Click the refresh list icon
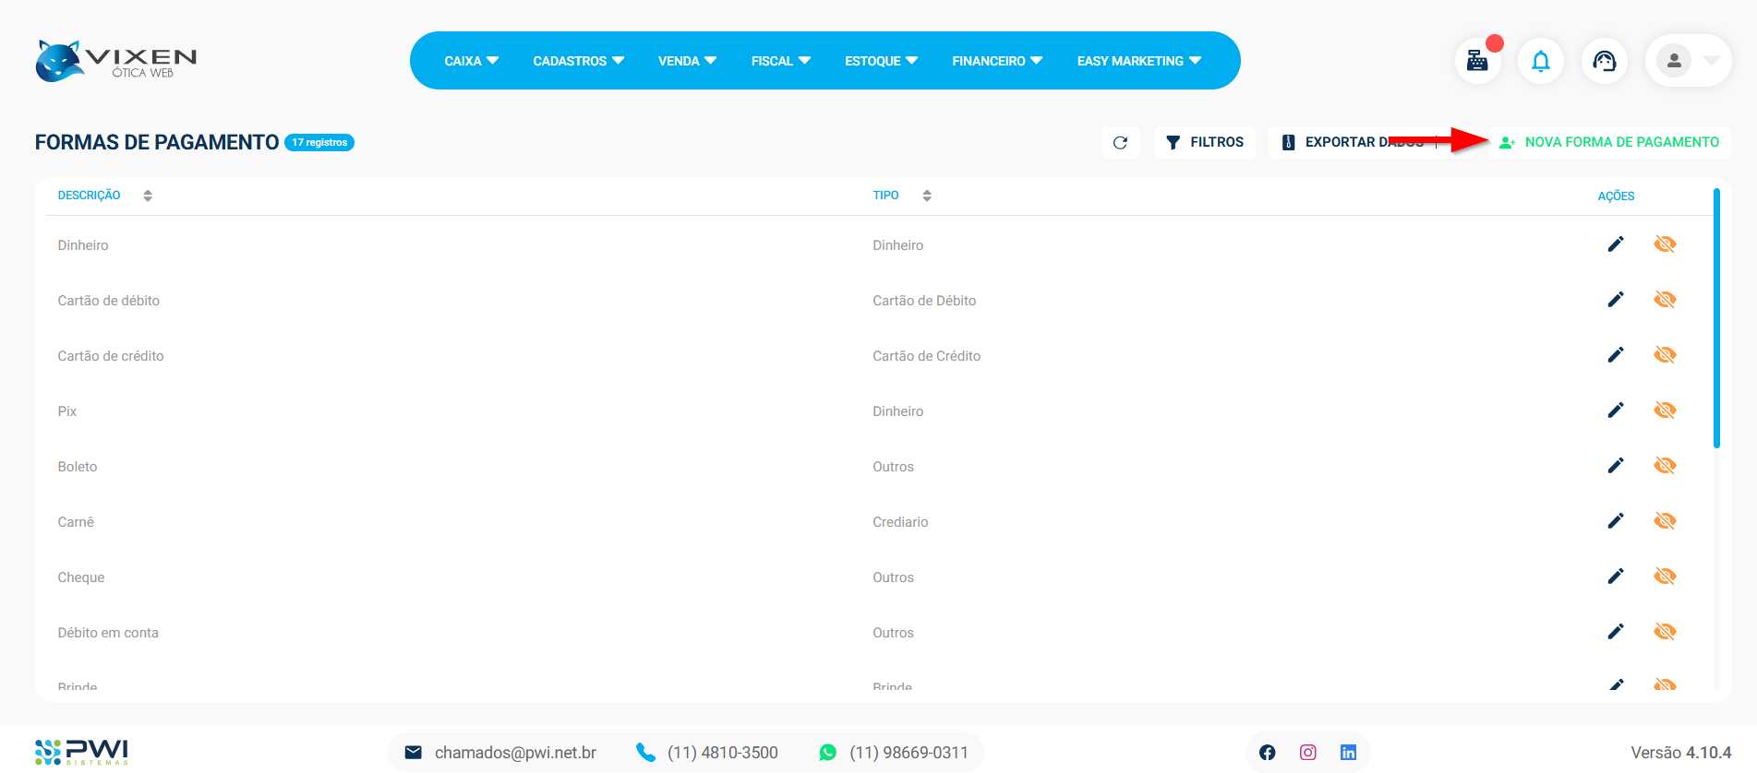 pos(1120,143)
